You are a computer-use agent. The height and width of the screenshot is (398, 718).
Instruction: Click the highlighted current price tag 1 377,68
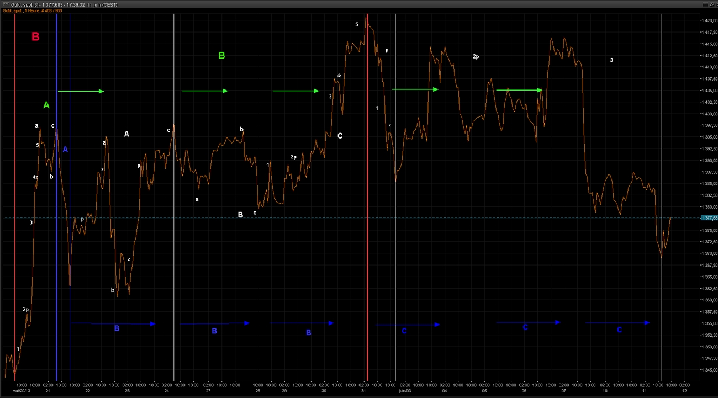[708, 218]
